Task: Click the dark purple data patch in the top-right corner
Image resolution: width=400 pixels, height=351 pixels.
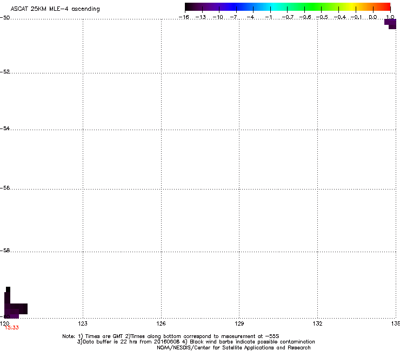Action: (x=391, y=24)
